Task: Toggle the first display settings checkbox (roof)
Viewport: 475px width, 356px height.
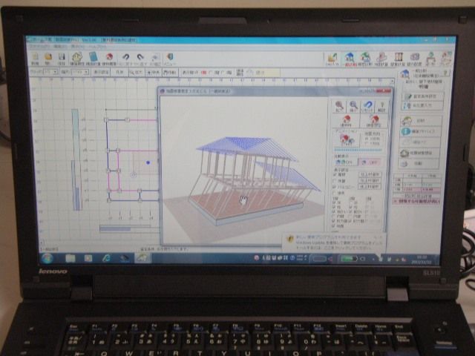Action: pyautogui.click(x=335, y=175)
